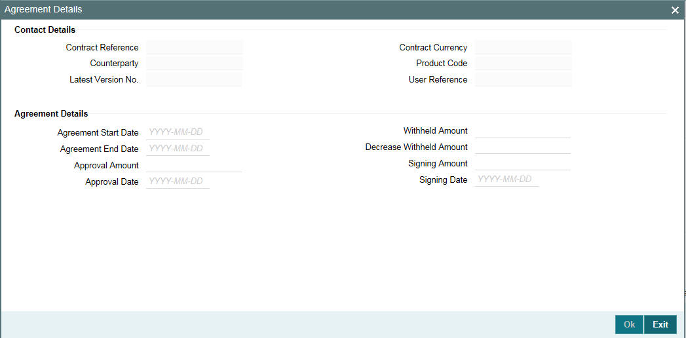Focus the Decrease Withheld Amount field
The width and height of the screenshot is (686, 338).
[x=523, y=147]
